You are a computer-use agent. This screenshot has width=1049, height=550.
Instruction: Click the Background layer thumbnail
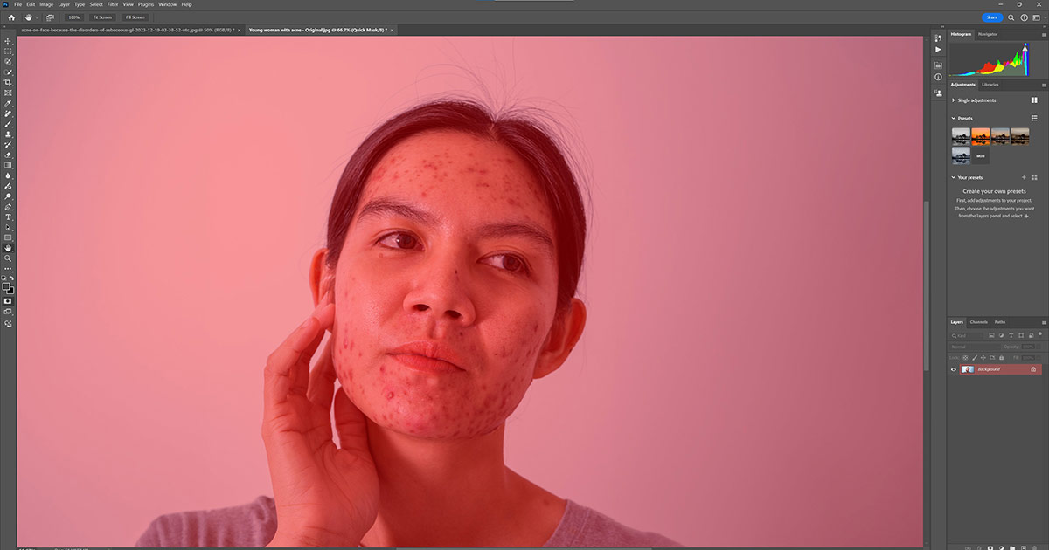[x=968, y=369]
